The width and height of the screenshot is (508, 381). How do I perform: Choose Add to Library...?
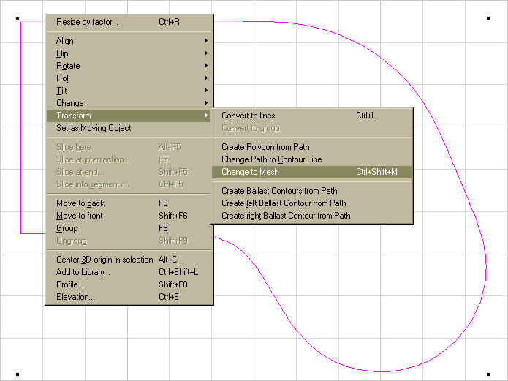129,272
